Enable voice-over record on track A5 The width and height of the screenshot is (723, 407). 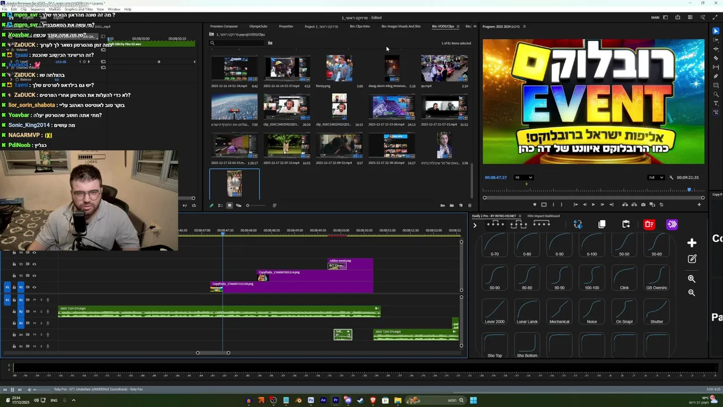[47, 346]
